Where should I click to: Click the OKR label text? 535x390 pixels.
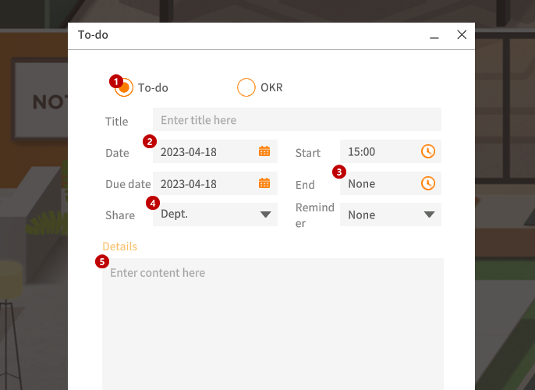point(271,87)
